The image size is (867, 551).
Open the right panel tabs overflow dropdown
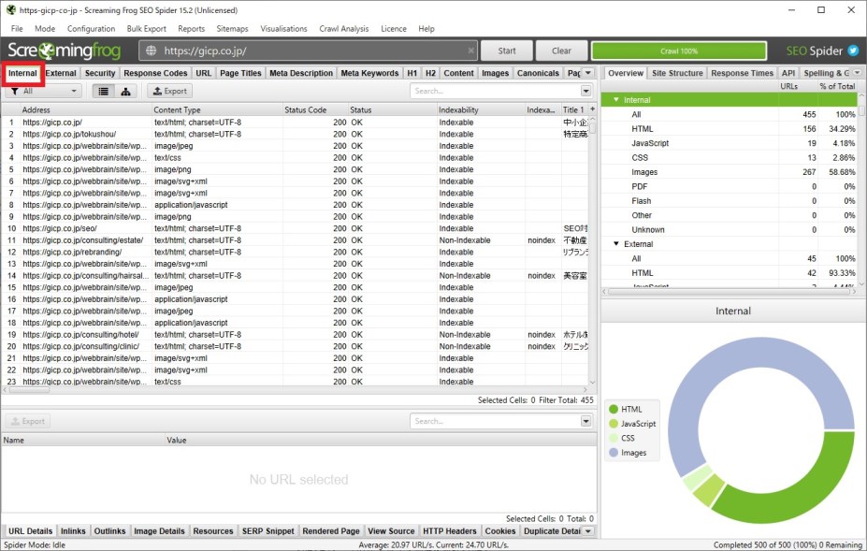coord(857,73)
